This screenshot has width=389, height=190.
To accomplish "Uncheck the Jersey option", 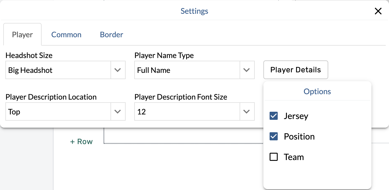I will (273, 116).
